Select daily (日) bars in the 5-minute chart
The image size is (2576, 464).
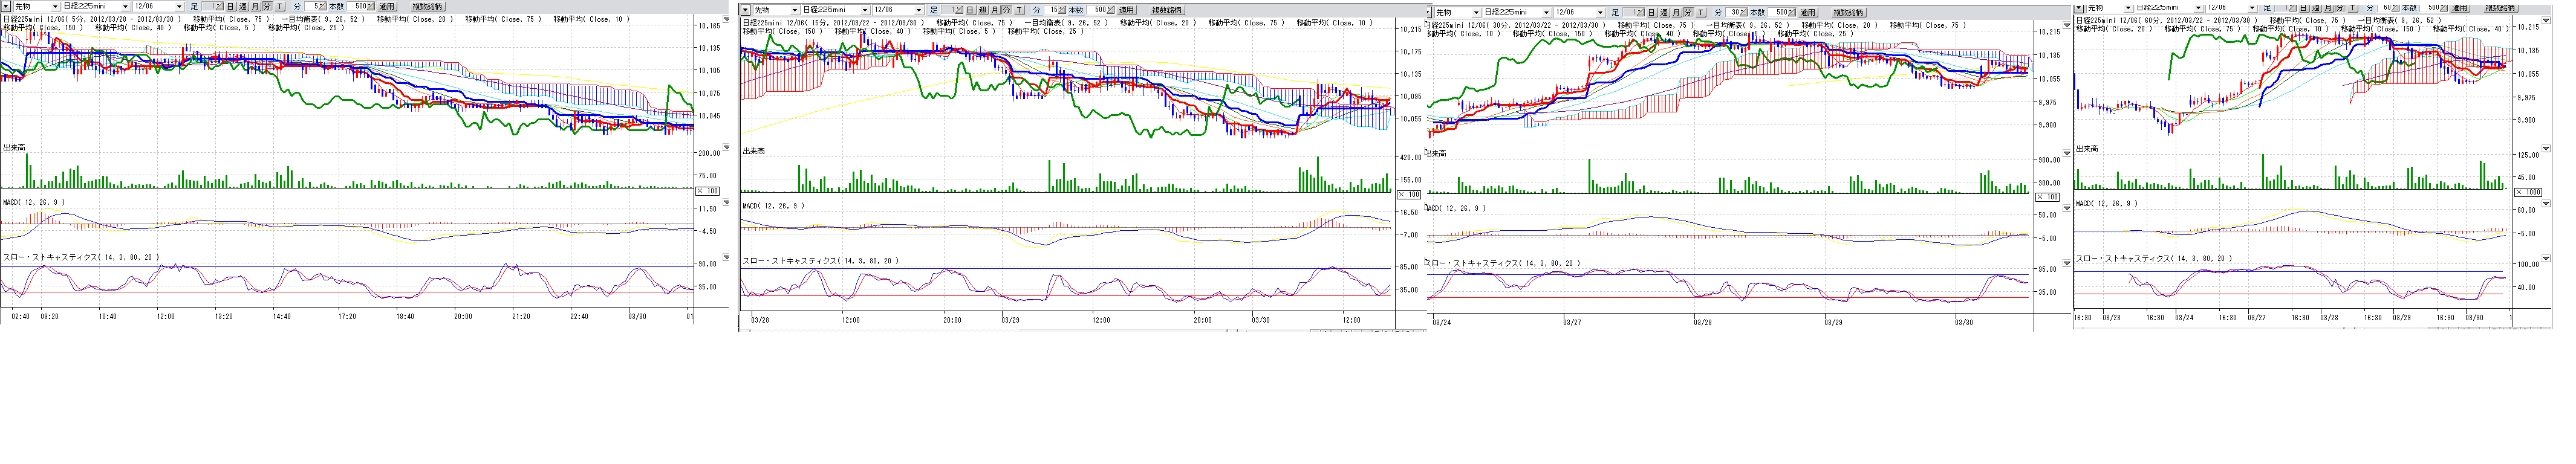pos(230,6)
